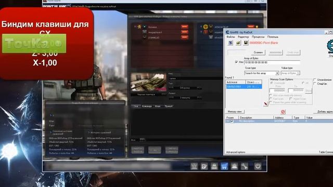Screen dimensions: 333x187
Task: Click the Address column header in found list
Action: coord(236,82)
